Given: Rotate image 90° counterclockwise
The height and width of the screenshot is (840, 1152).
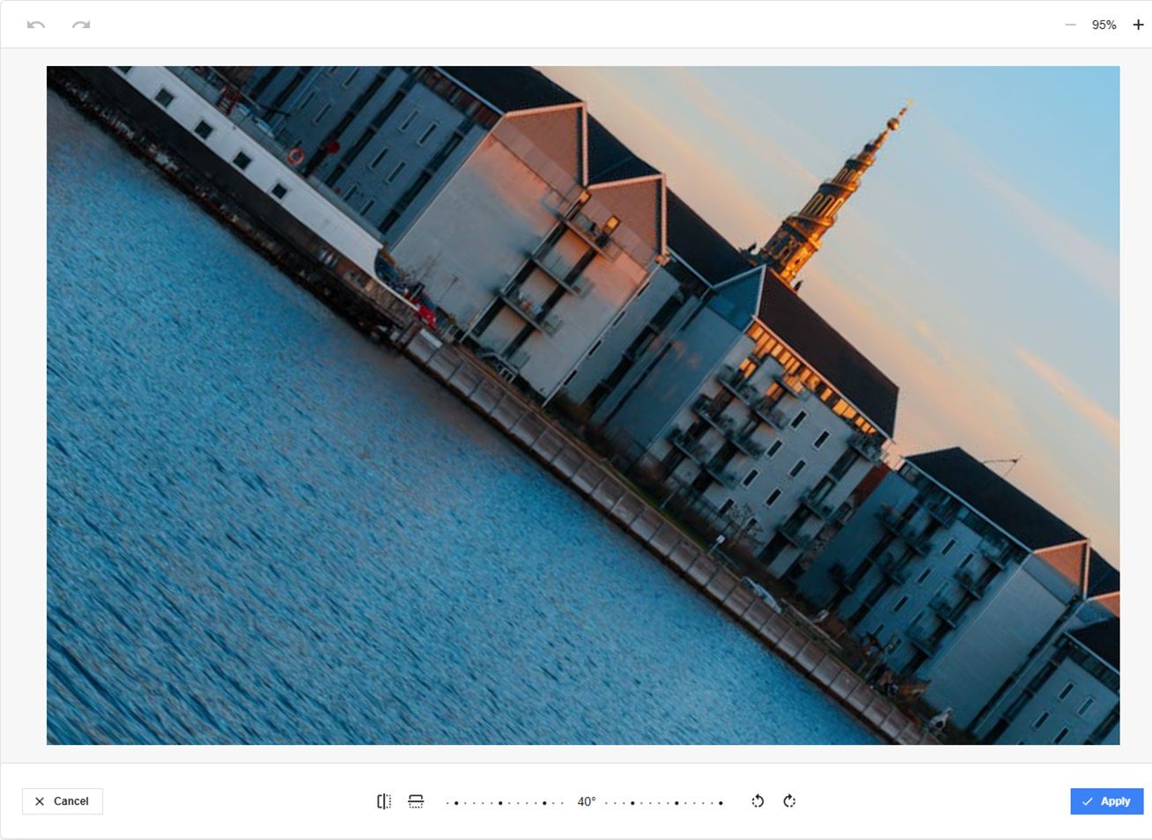Looking at the screenshot, I should coord(757,801).
